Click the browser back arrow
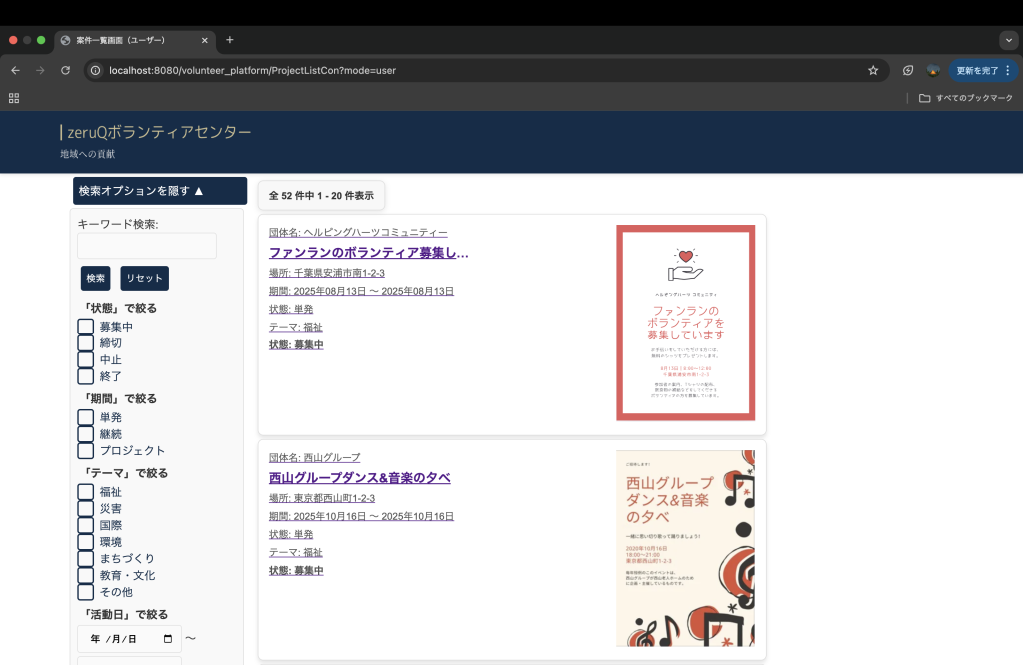Screen dimensions: 1023x665 (x=15, y=71)
